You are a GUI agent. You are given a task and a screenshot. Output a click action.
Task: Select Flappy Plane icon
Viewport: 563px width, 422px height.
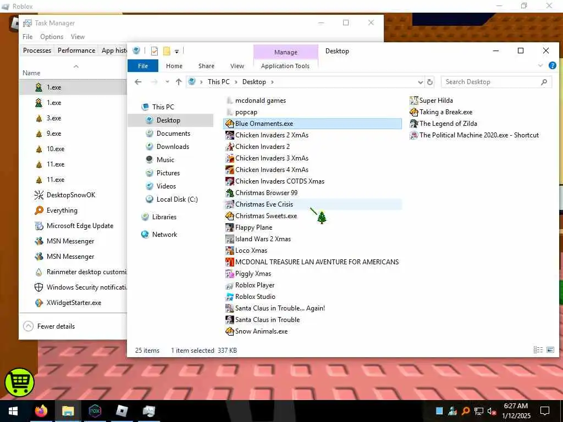[x=229, y=227]
